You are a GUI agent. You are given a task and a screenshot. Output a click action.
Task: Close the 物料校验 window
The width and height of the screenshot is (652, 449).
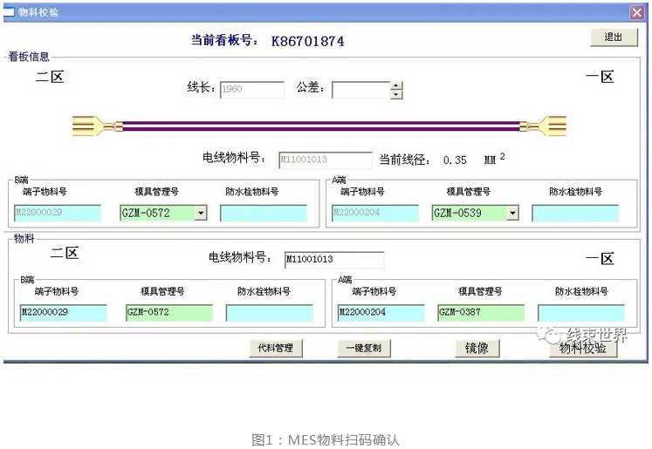(636, 12)
